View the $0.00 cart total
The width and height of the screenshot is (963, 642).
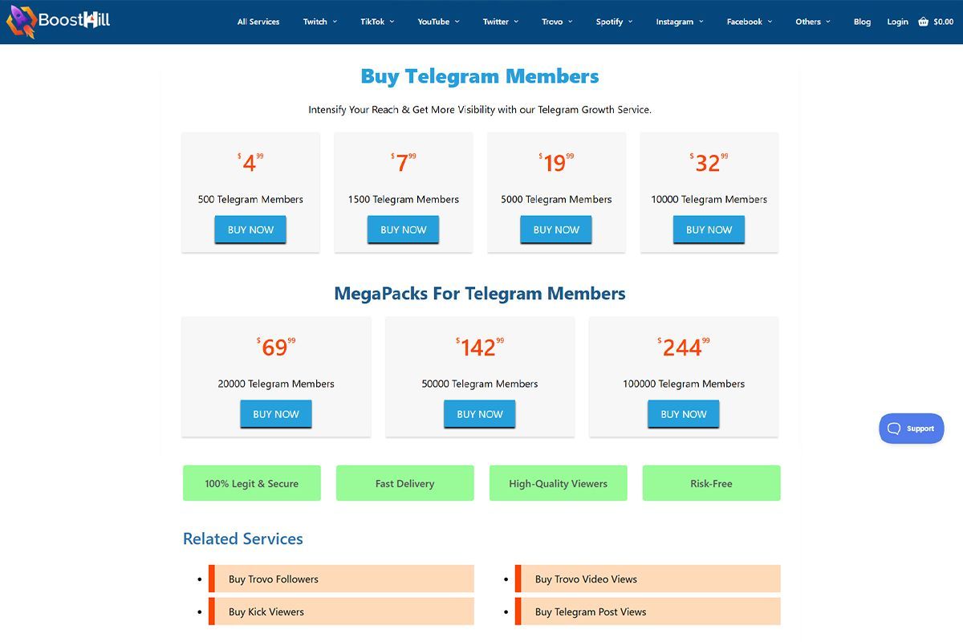point(944,22)
